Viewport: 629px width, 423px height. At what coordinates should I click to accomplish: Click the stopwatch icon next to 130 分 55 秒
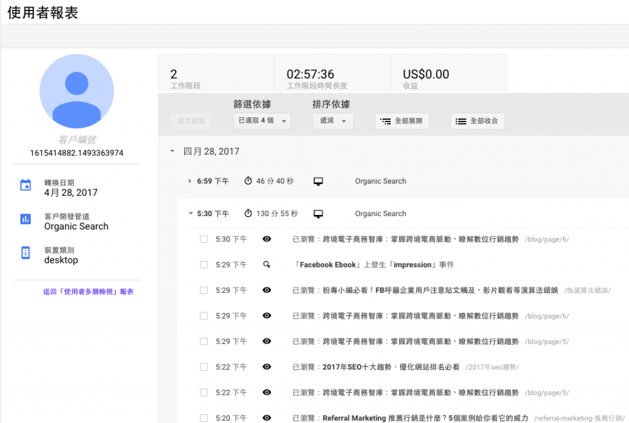[x=248, y=214]
